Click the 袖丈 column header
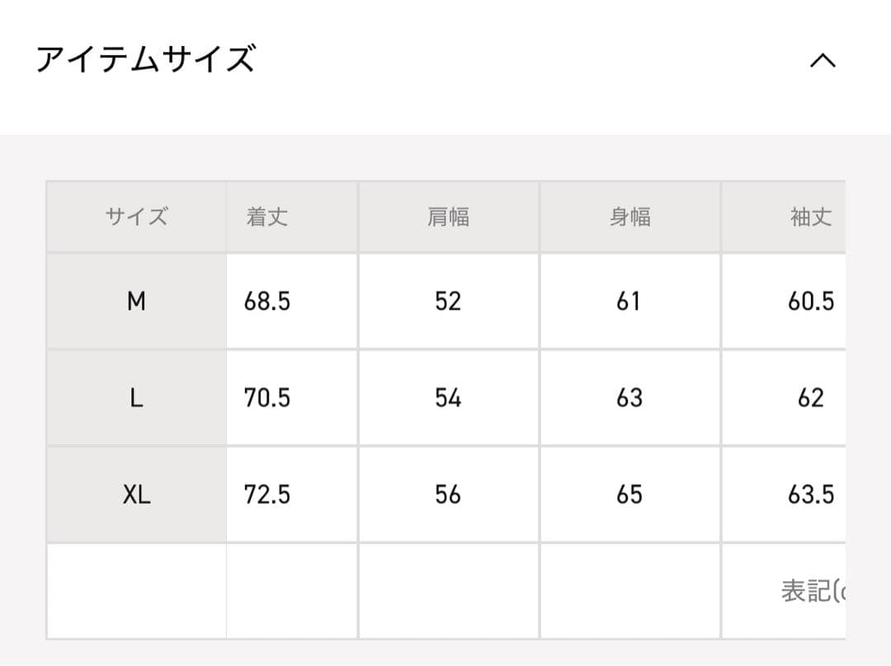 coord(810,217)
